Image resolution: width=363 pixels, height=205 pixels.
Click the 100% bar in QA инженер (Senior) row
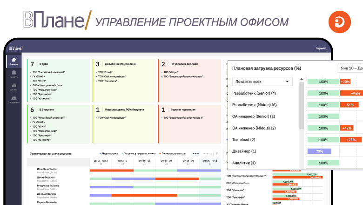[323, 116]
